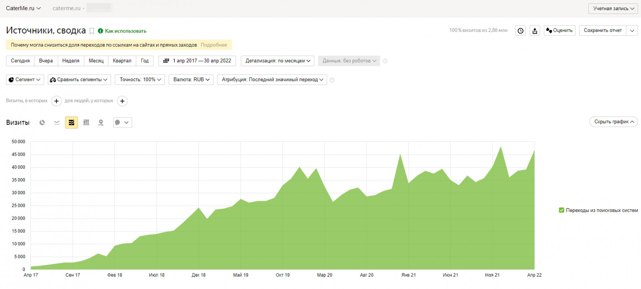Click the Апр 22 axis label
Viewport: 641px width, 289px height.
(534, 275)
